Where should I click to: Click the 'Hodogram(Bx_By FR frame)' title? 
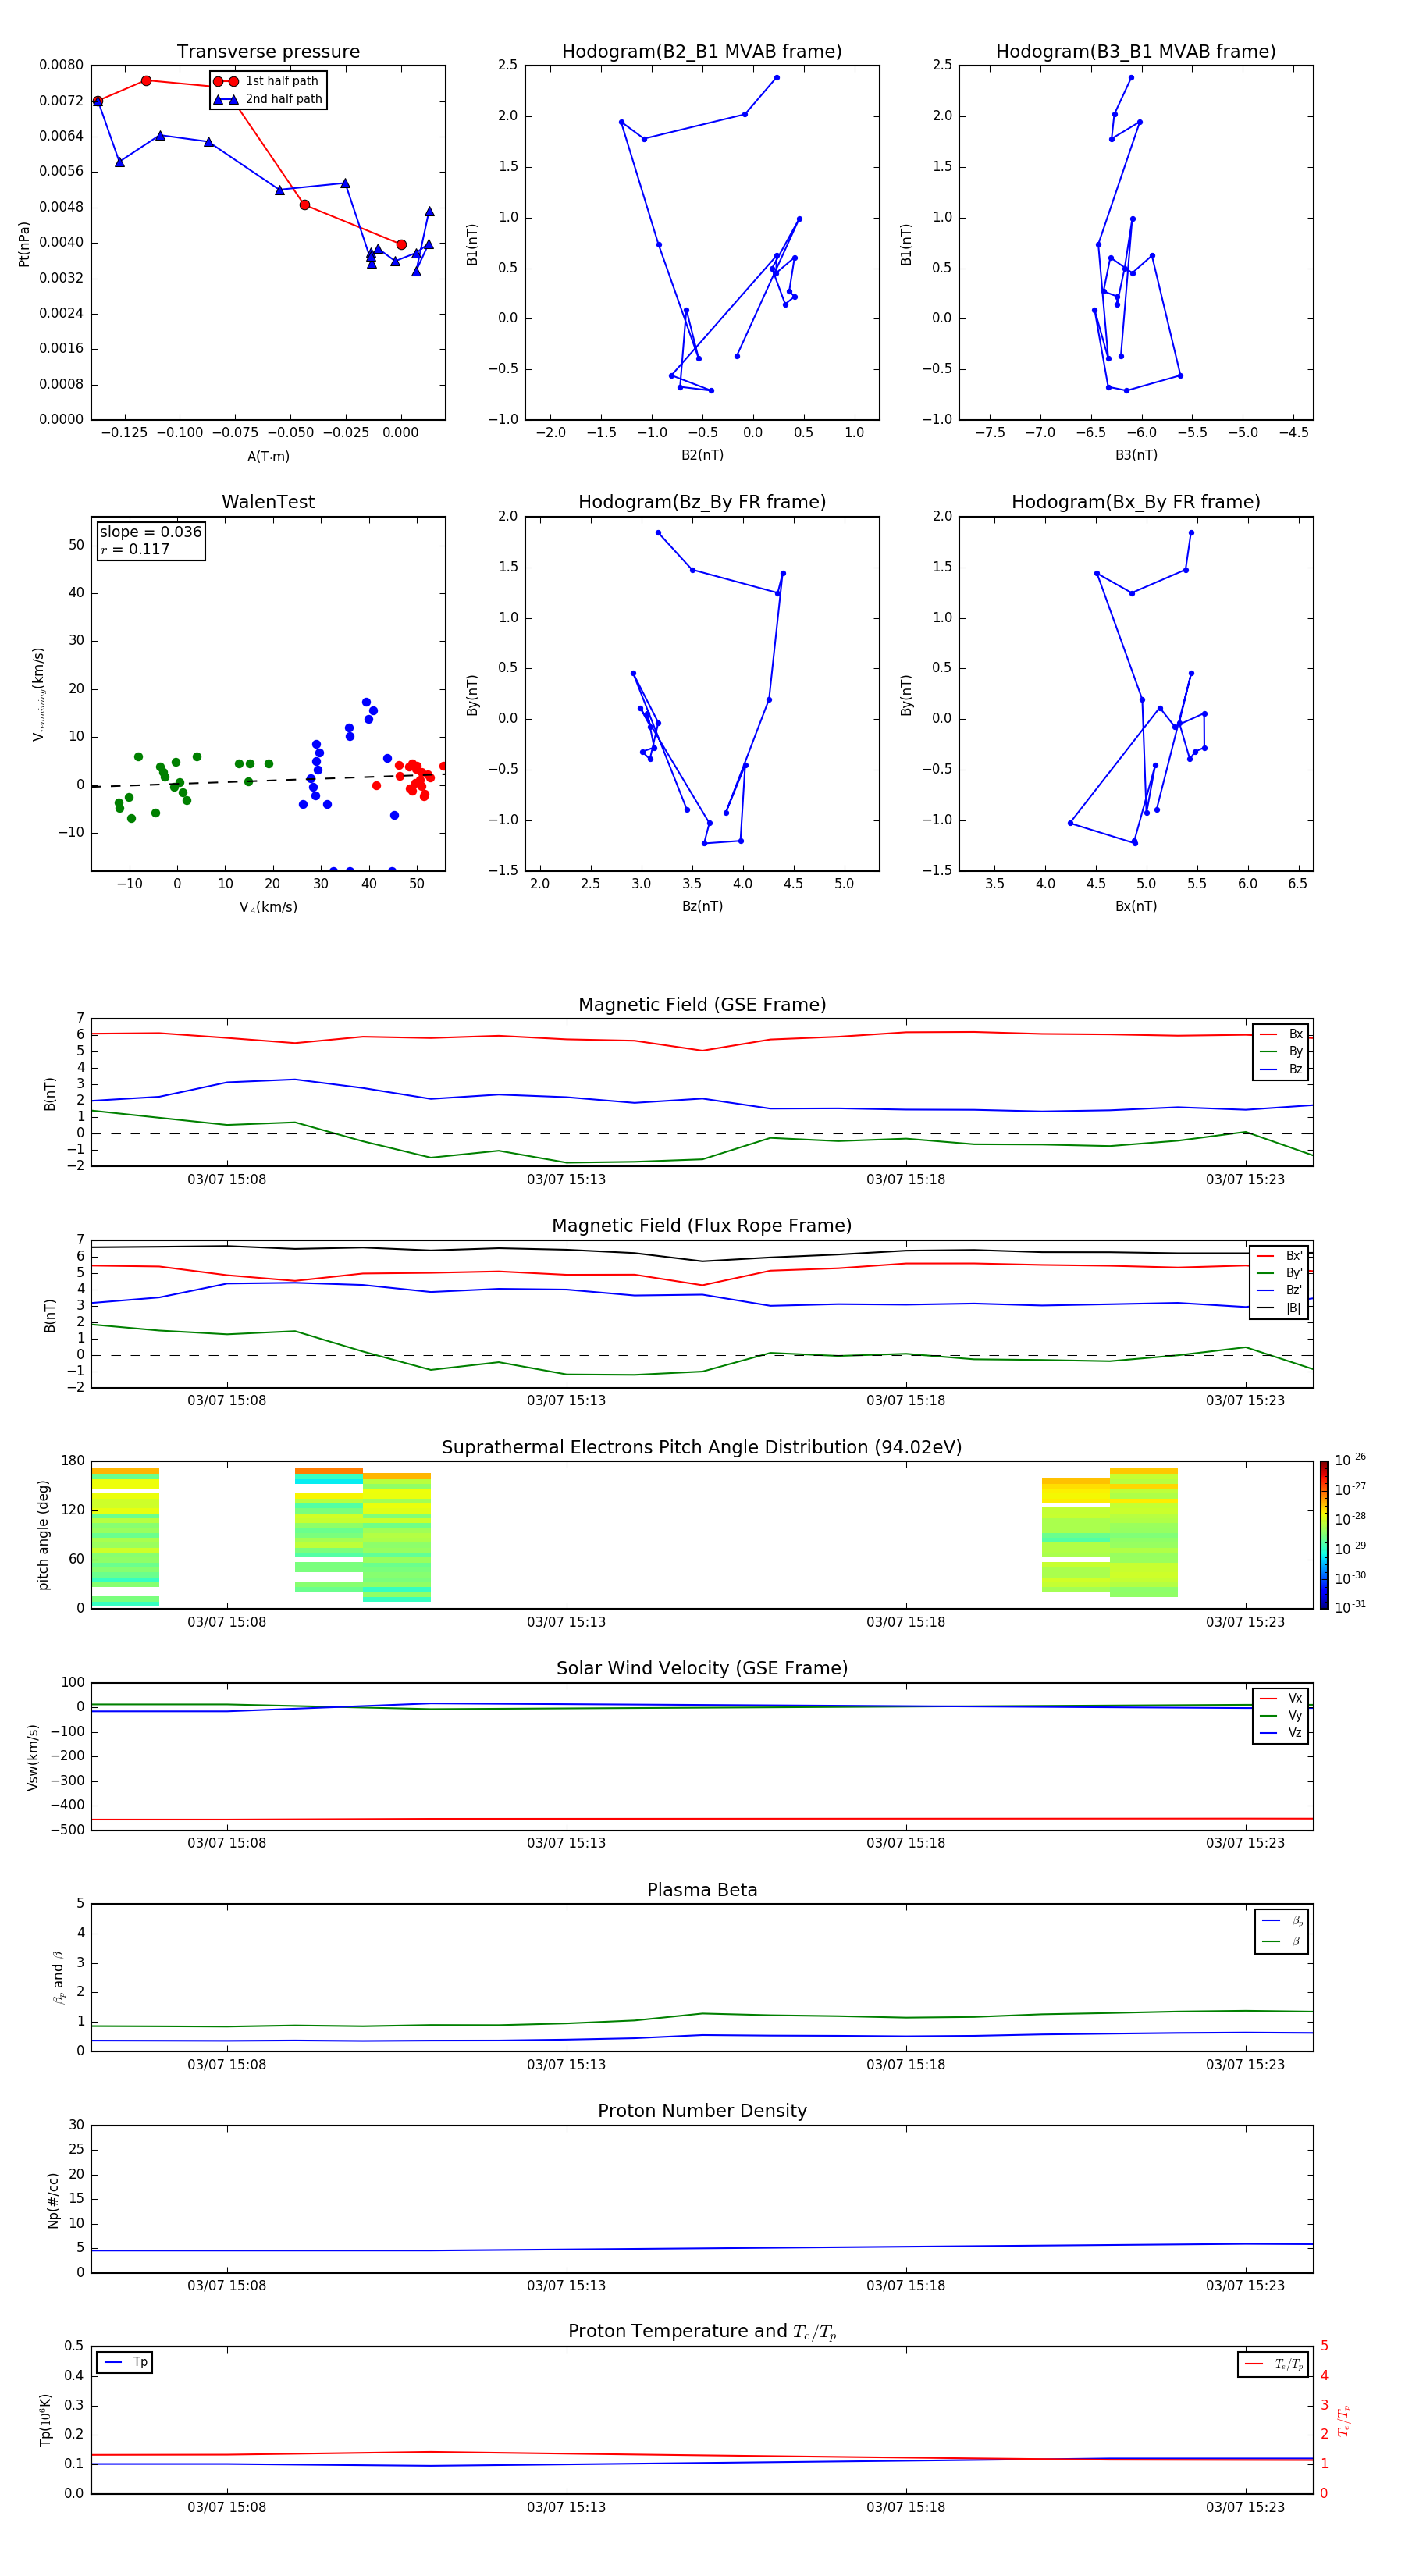point(1136,502)
